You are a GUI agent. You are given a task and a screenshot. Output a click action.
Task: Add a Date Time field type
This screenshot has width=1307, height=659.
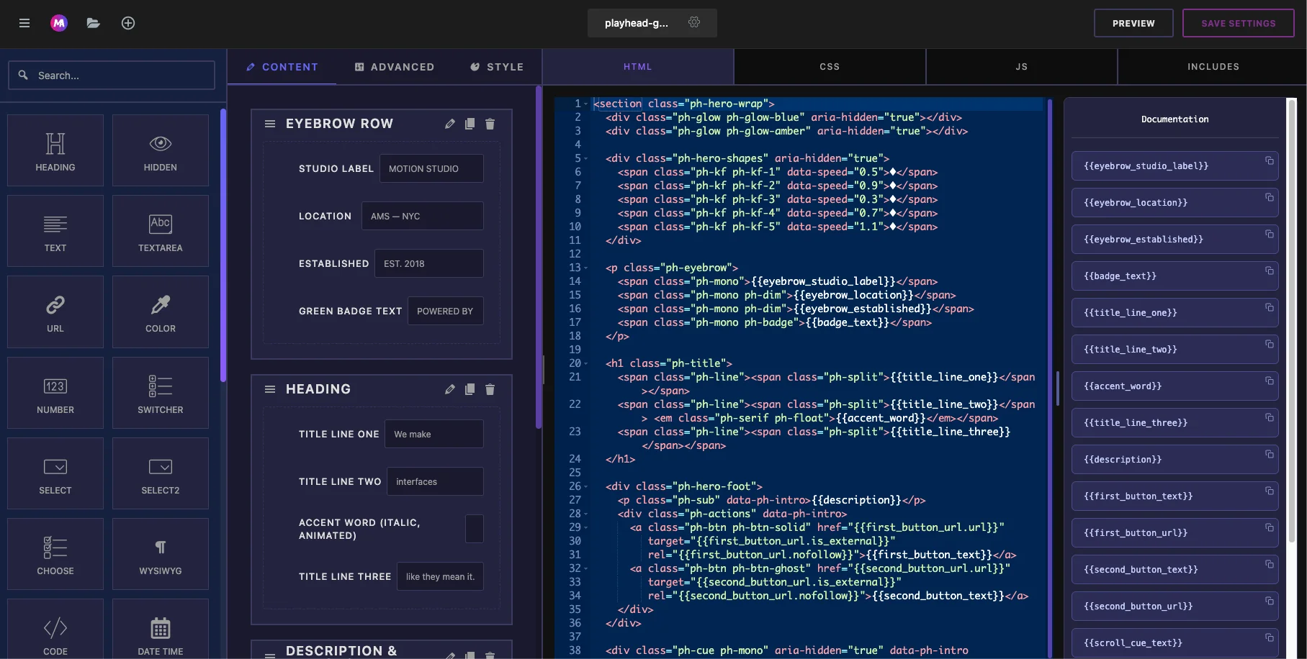click(x=161, y=630)
